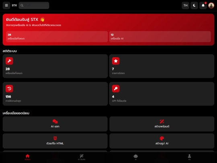Screen dimensions: 217x163
Task: Open the HTML tool button
Action: pos(55,141)
